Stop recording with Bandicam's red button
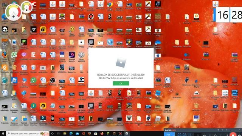 (x=233, y=134)
